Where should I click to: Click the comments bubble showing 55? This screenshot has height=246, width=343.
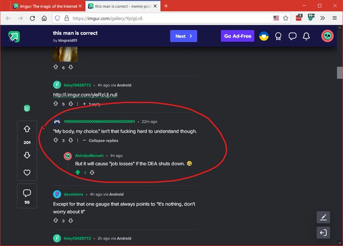click(x=27, y=196)
